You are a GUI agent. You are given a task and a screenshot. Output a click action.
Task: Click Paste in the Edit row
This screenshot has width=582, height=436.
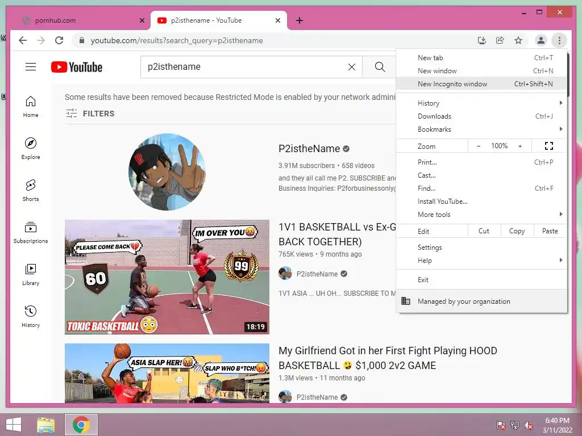tap(550, 231)
